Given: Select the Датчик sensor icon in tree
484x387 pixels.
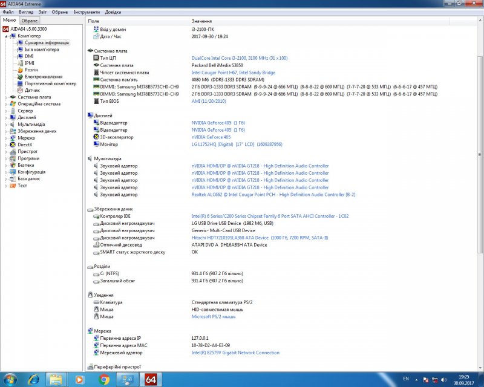Looking at the screenshot, I should click(x=20, y=90).
